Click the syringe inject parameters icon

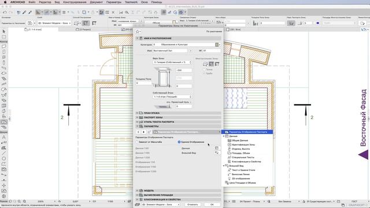(x=30, y=12)
